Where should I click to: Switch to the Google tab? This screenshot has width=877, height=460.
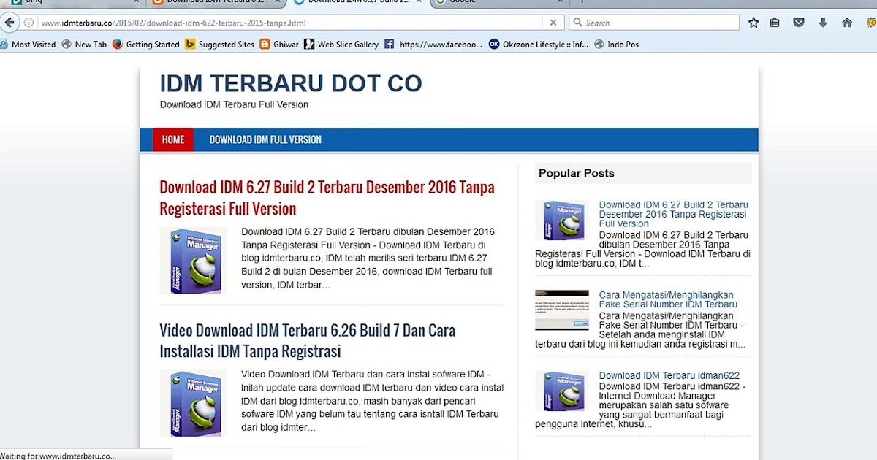click(499, 3)
